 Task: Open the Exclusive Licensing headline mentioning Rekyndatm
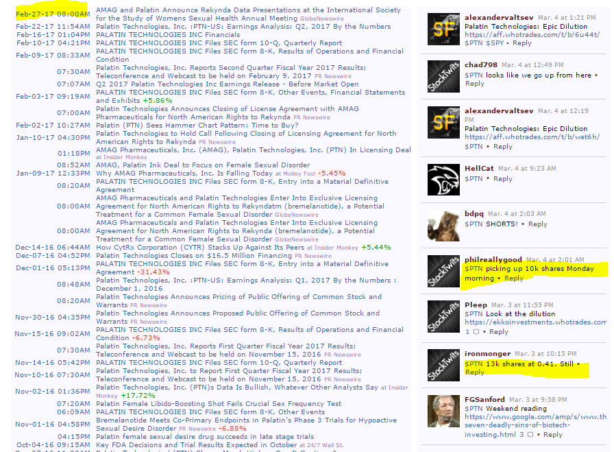240,206
